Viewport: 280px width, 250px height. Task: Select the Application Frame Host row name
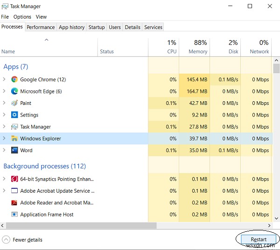click(x=47, y=215)
